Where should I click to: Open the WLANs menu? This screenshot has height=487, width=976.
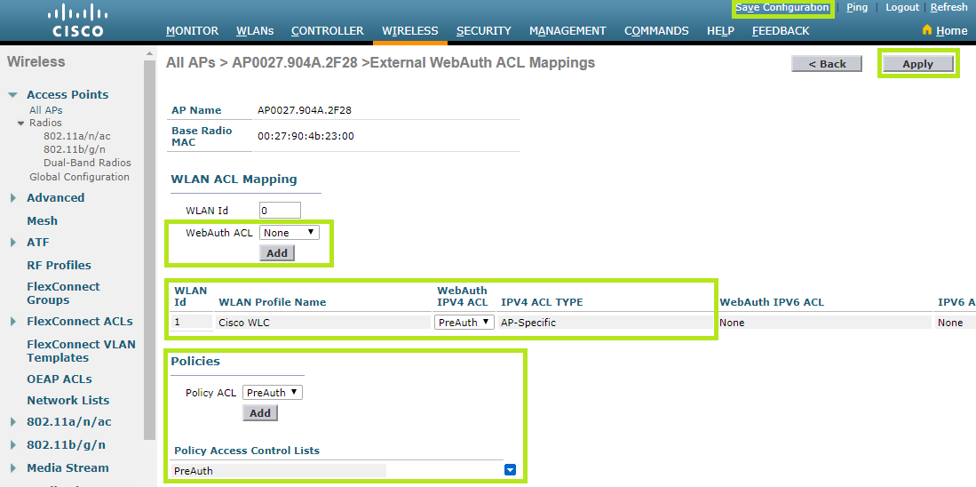255,30
